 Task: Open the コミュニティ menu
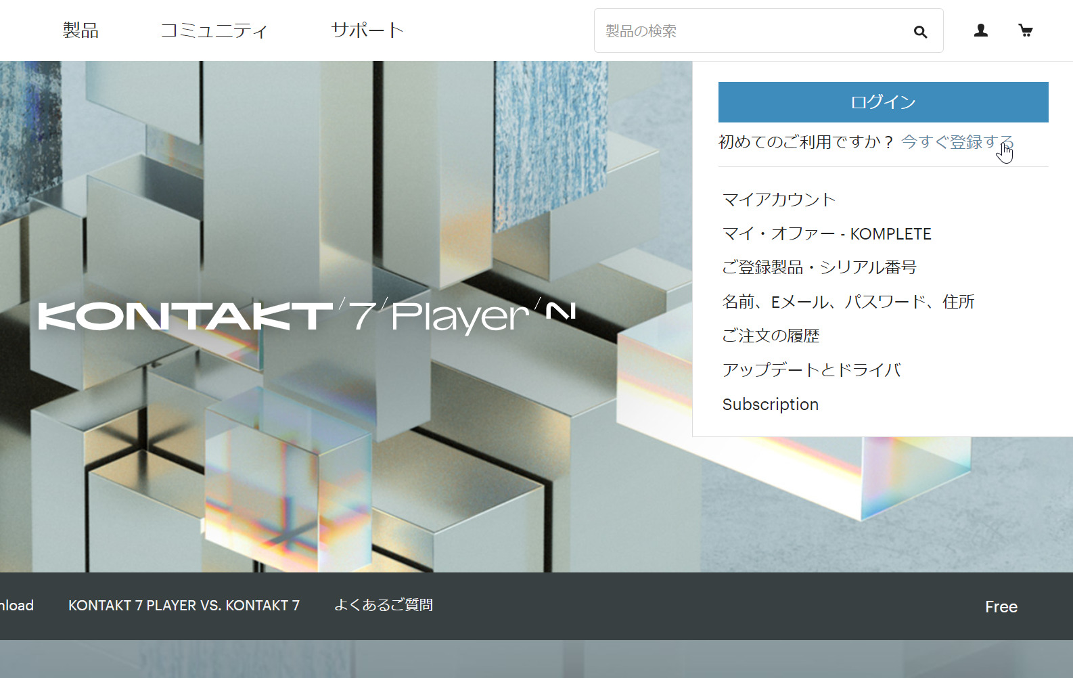click(214, 30)
